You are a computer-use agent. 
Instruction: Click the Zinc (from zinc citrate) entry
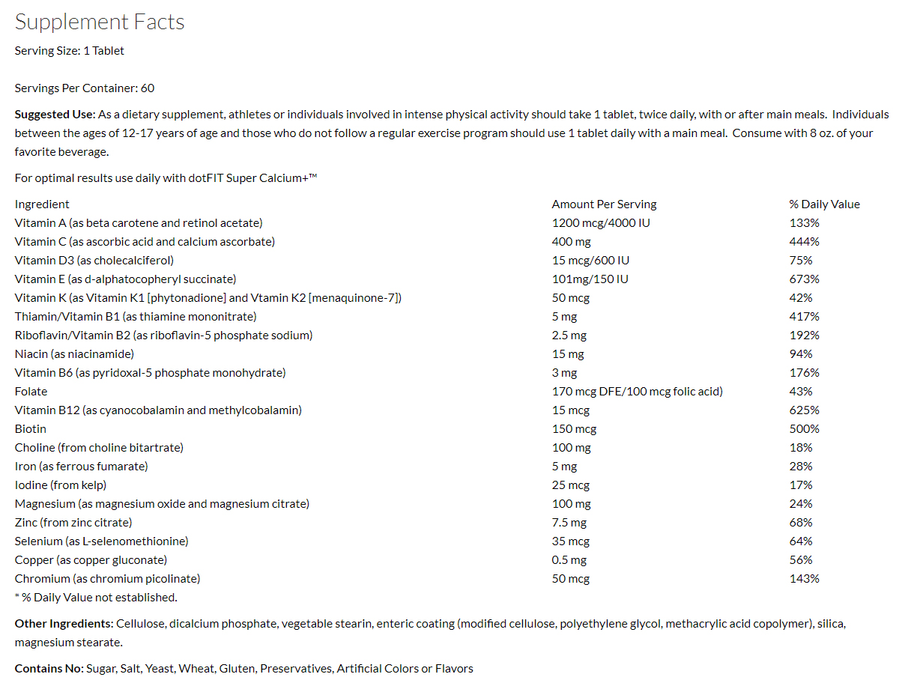tap(73, 523)
